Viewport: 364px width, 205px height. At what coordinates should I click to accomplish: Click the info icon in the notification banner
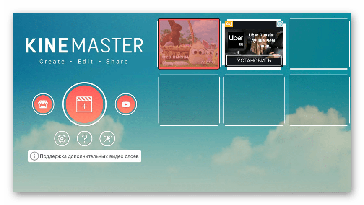[x=34, y=156]
